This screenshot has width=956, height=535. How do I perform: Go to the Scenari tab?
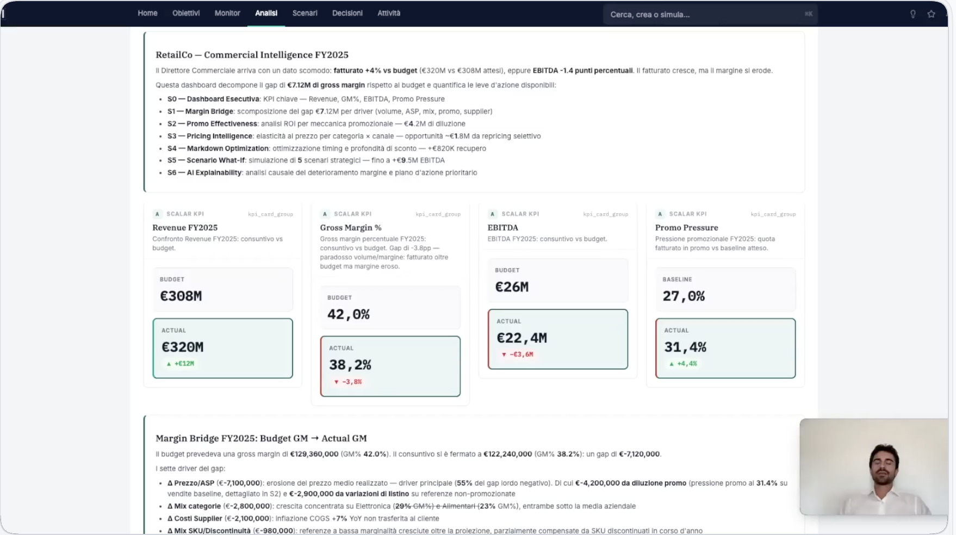pos(305,13)
